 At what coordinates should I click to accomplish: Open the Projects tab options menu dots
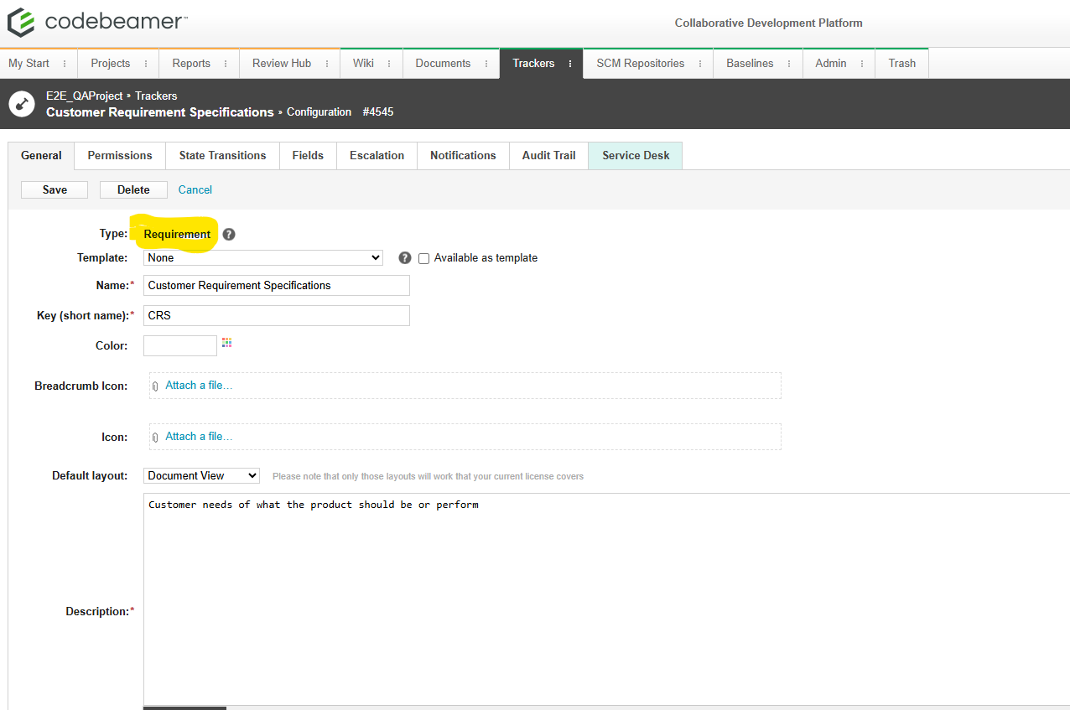coord(146,64)
